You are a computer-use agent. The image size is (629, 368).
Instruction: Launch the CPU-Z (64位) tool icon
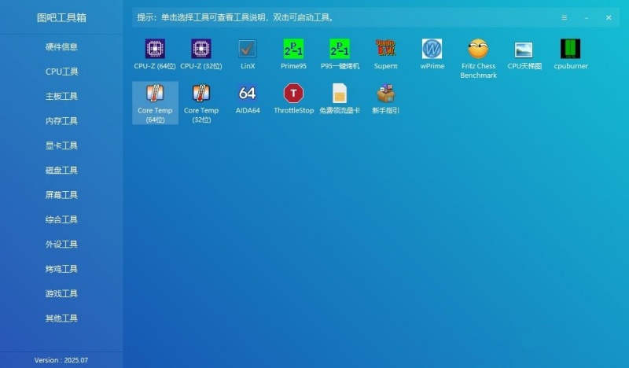[x=155, y=49]
